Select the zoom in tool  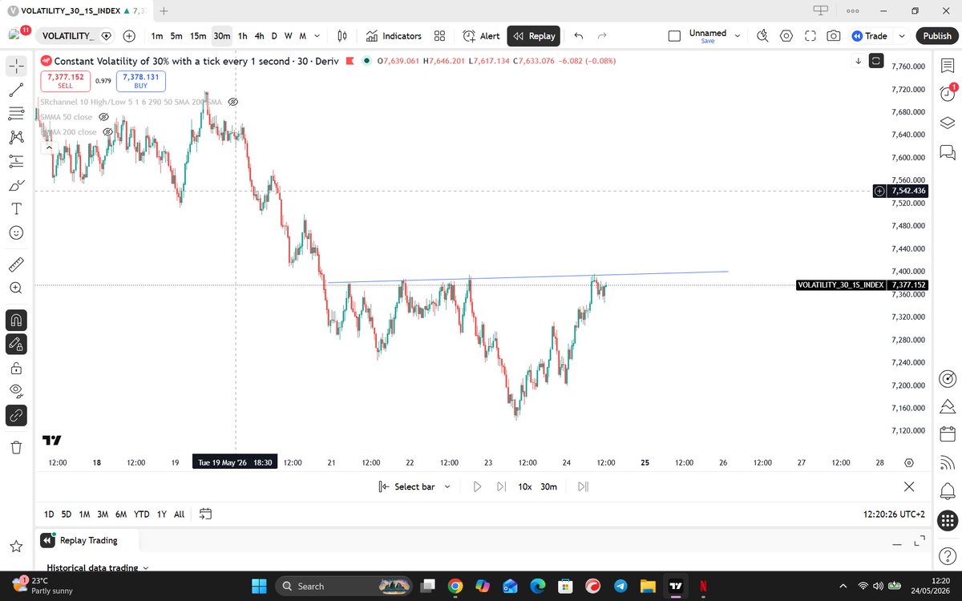point(16,288)
